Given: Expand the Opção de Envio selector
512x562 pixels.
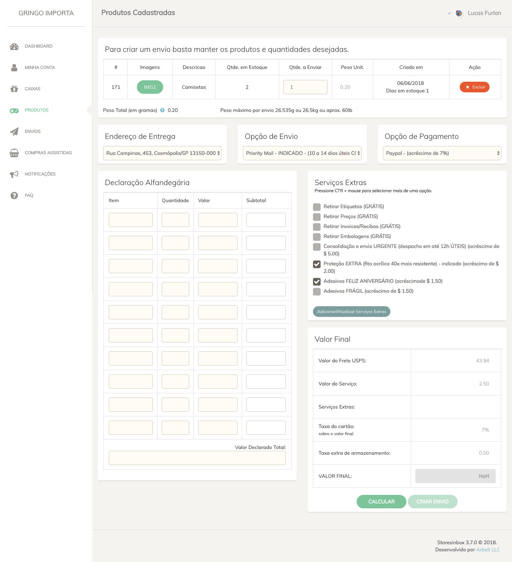Looking at the screenshot, I should pyautogui.click(x=302, y=153).
